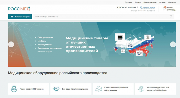Click the Инструменты banner item

(x=45, y=45)
